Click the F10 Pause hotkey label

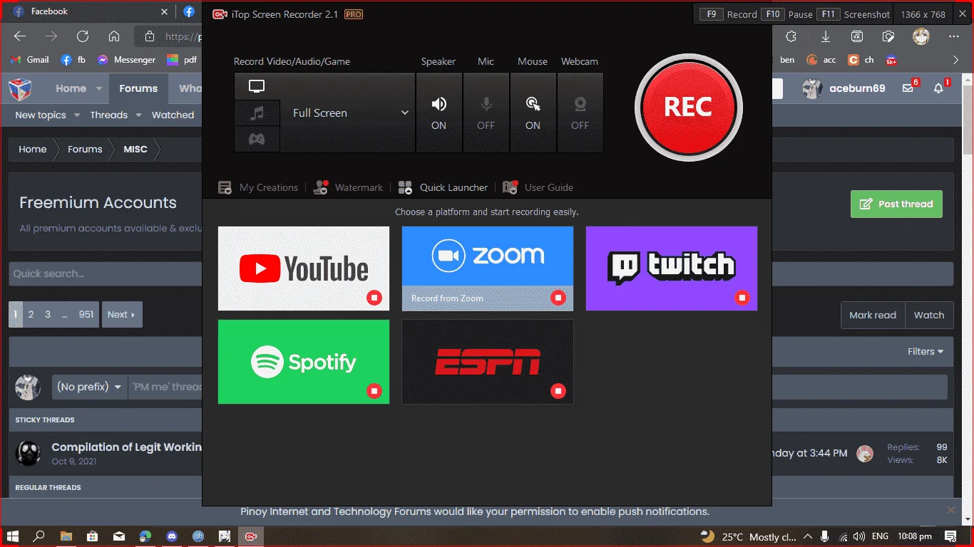pyautogui.click(x=787, y=14)
